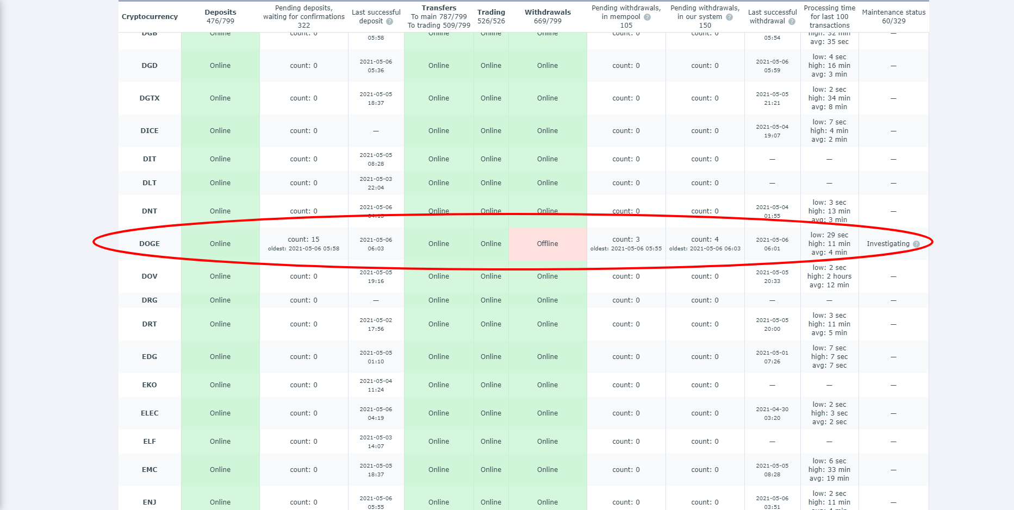Select EKO last deposit "2021-05-04 11:24"
This screenshot has height=510, width=1014.
point(376,385)
